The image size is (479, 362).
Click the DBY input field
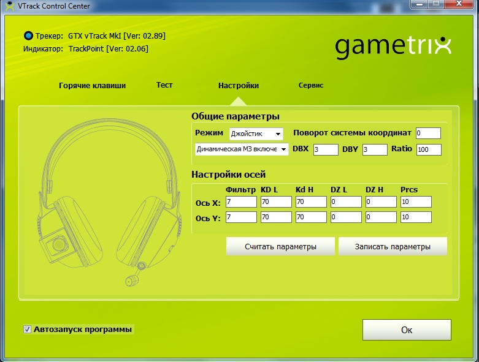click(x=375, y=149)
